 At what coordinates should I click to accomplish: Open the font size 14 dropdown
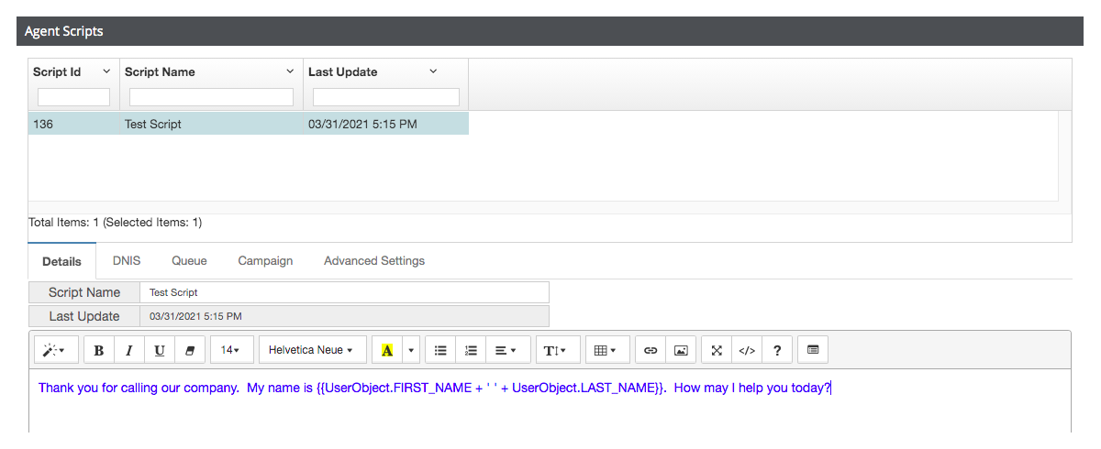pos(232,350)
